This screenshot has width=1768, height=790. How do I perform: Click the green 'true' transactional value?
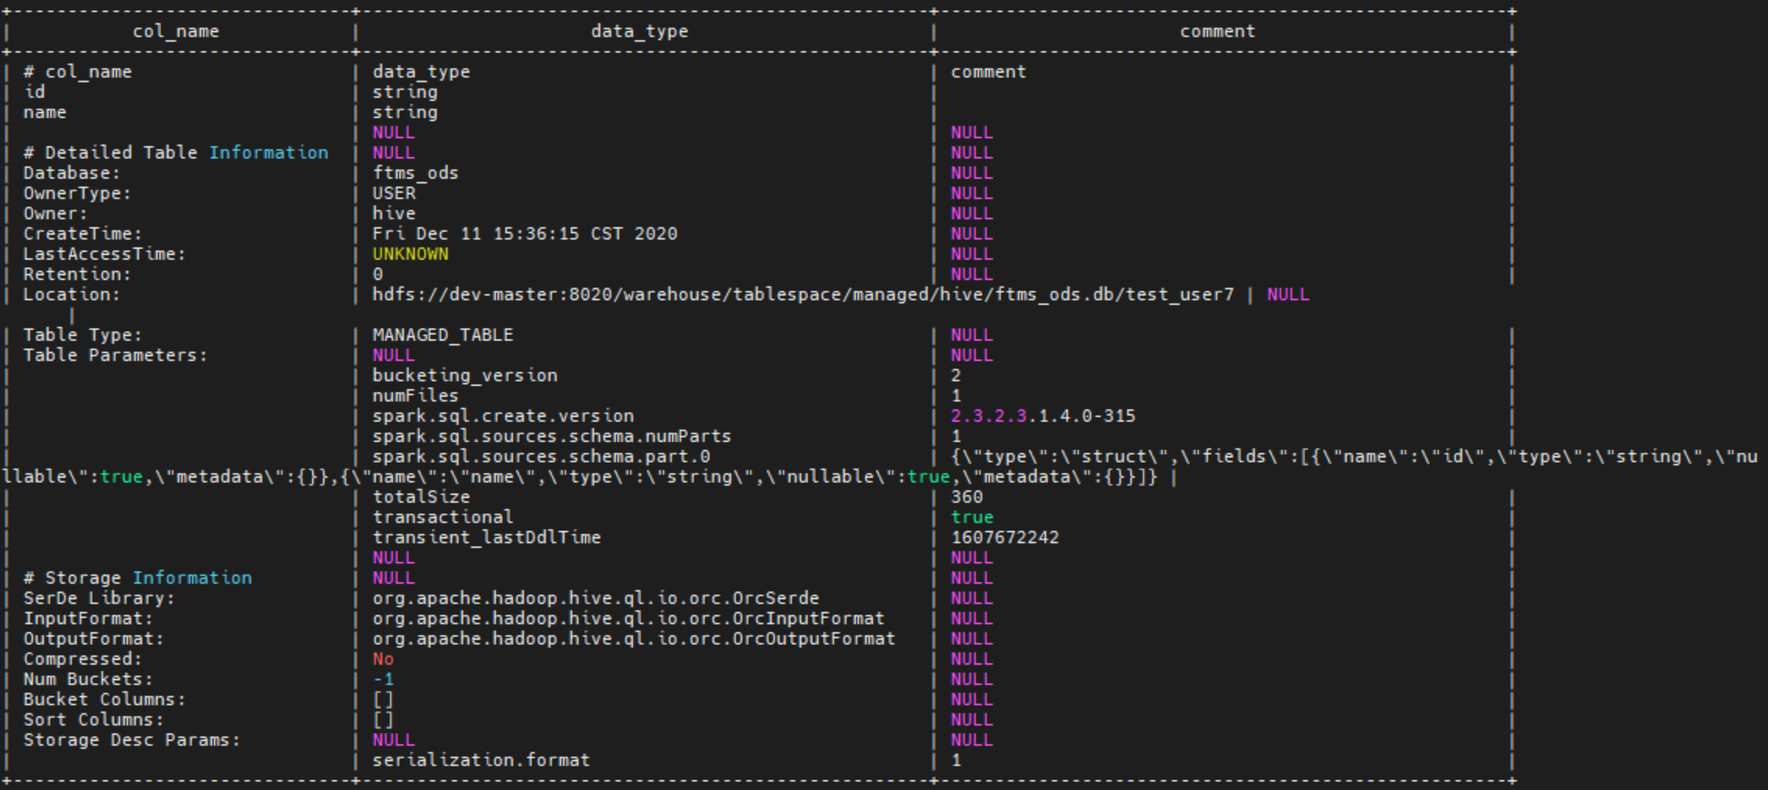[x=973, y=517]
